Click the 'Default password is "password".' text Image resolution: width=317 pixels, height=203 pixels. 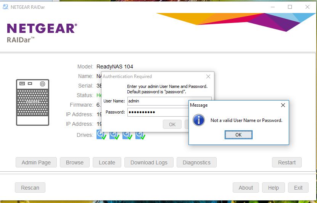click(156, 92)
